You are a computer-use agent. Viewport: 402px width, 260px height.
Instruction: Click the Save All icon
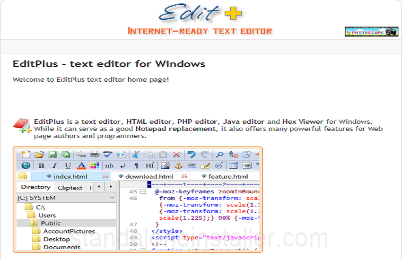tap(66, 155)
